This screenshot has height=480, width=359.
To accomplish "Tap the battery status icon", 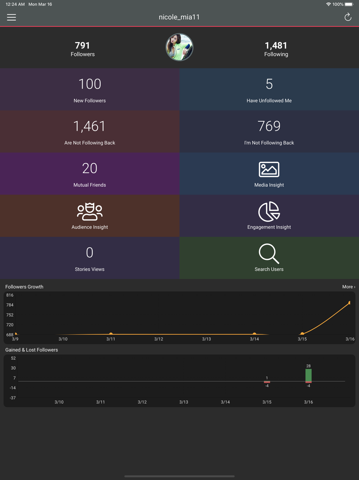I will [349, 4].
